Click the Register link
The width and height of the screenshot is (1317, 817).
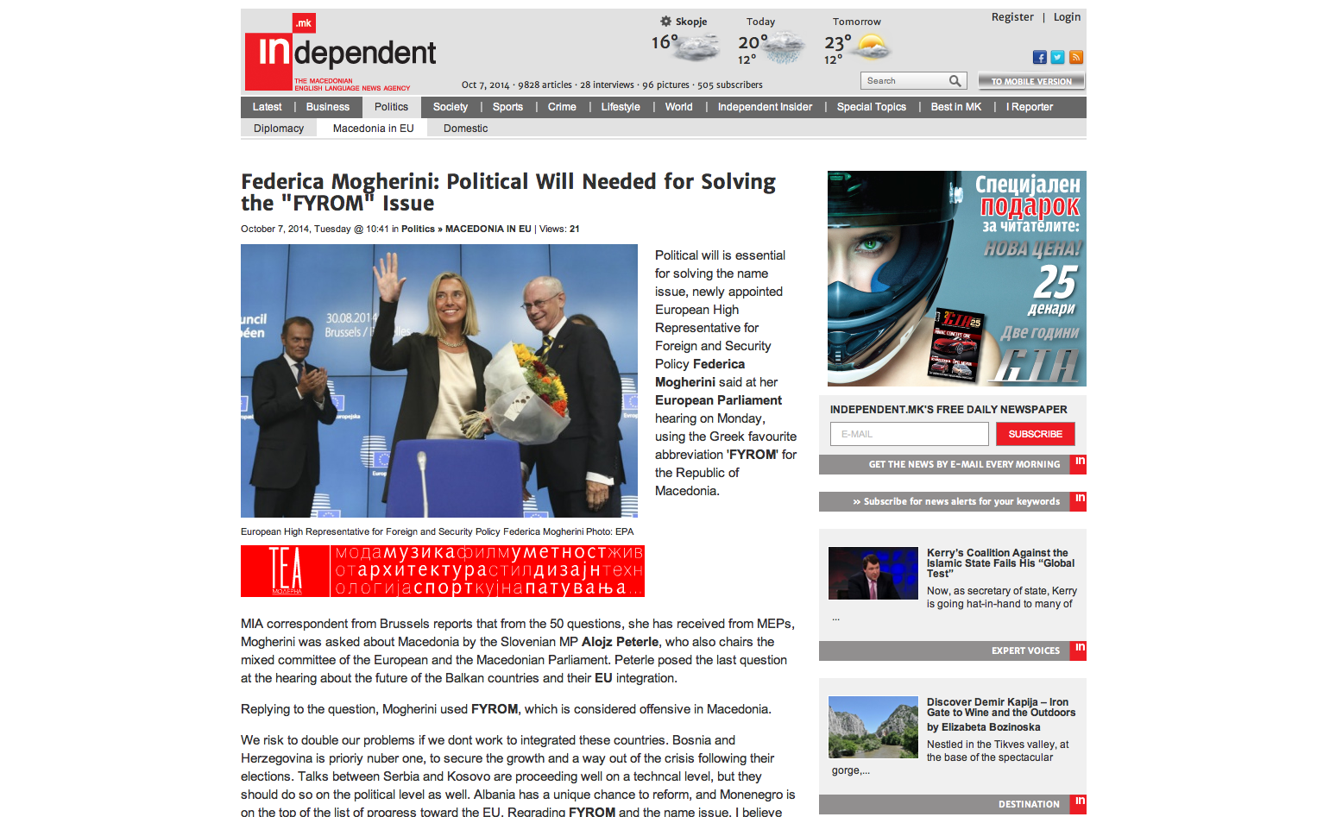click(1012, 17)
